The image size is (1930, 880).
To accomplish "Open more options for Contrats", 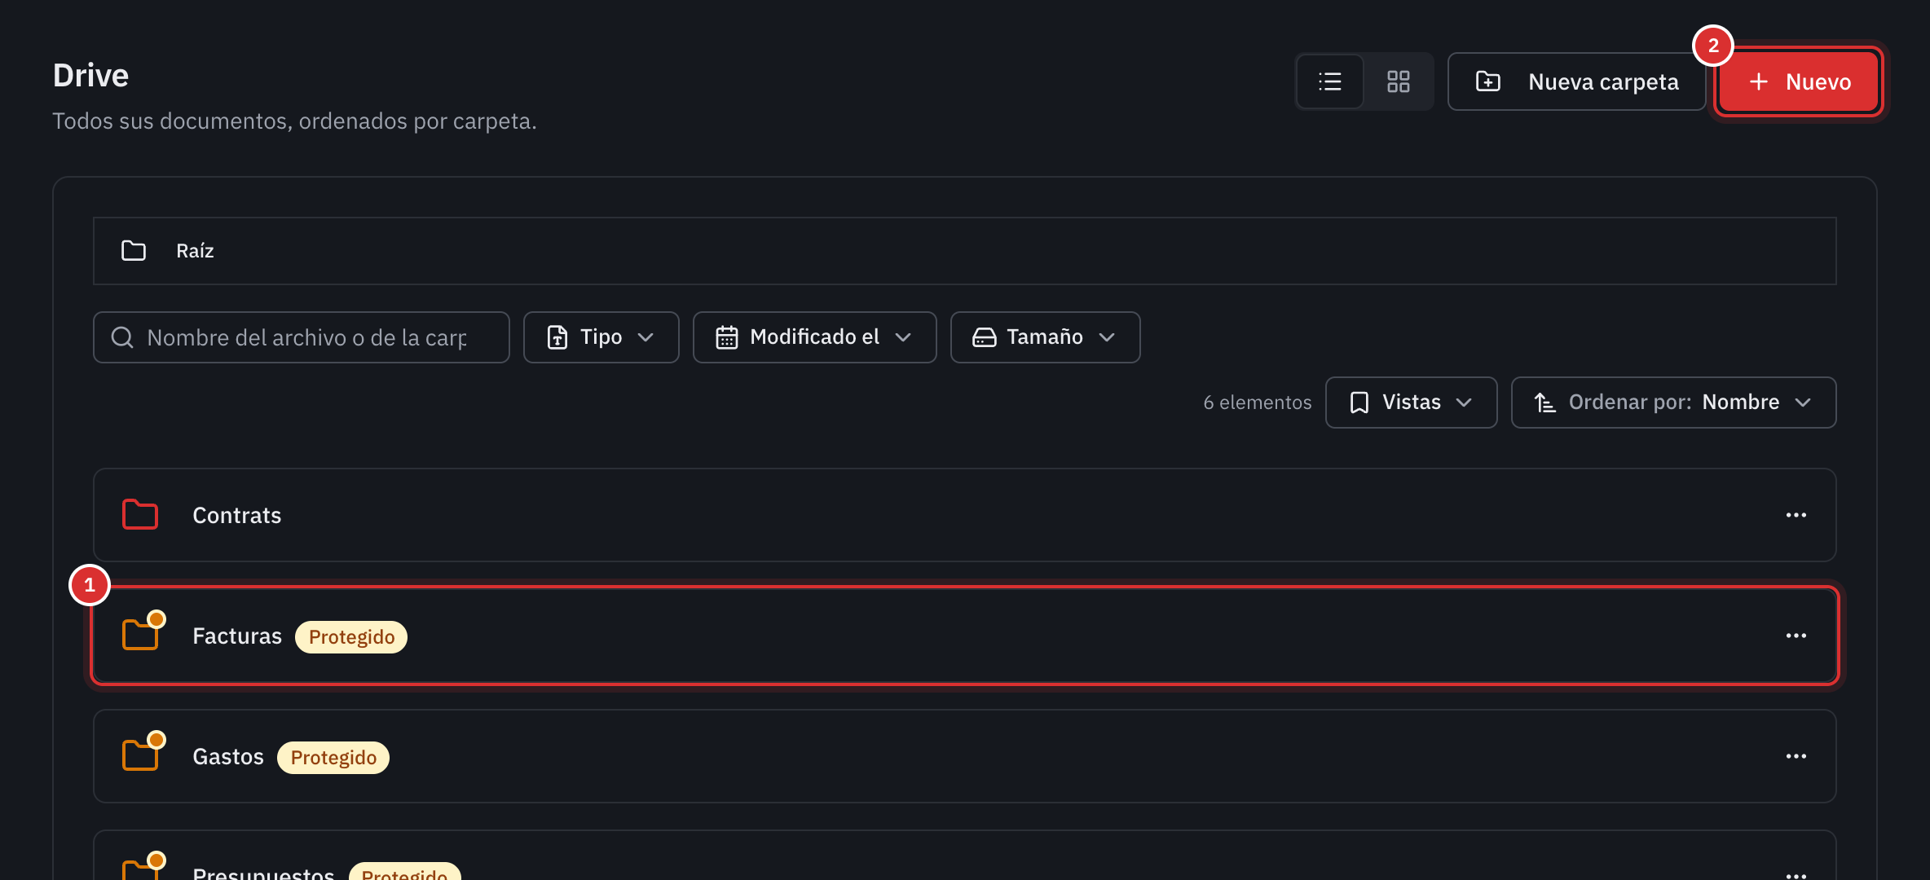I will click(1796, 515).
